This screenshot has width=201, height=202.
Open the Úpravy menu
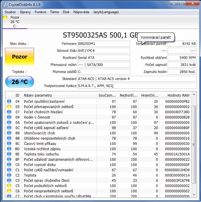point(25,12)
